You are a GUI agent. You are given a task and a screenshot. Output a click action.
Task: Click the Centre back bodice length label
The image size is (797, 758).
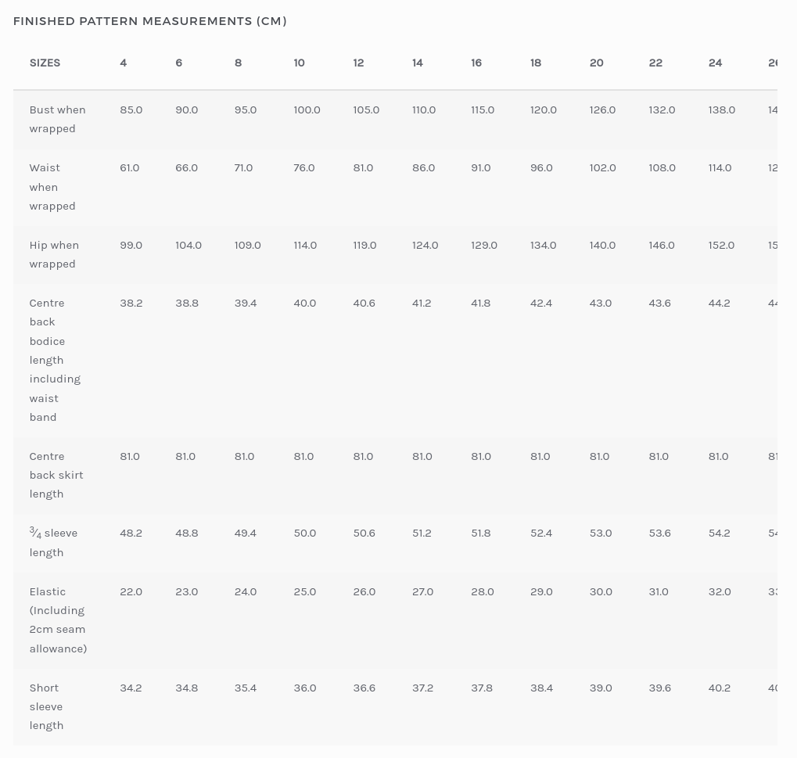click(x=54, y=360)
